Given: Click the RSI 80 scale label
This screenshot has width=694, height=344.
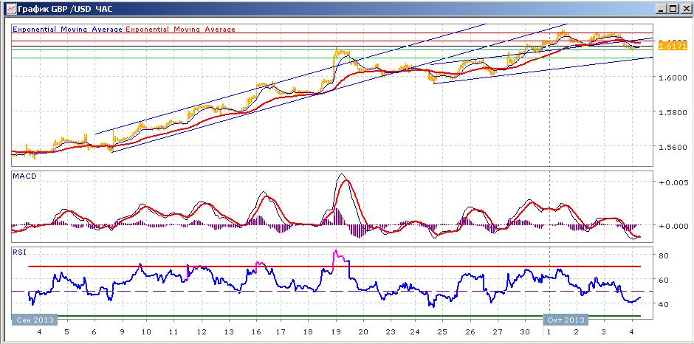Looking at the screenshot, I should coord(663,255).
